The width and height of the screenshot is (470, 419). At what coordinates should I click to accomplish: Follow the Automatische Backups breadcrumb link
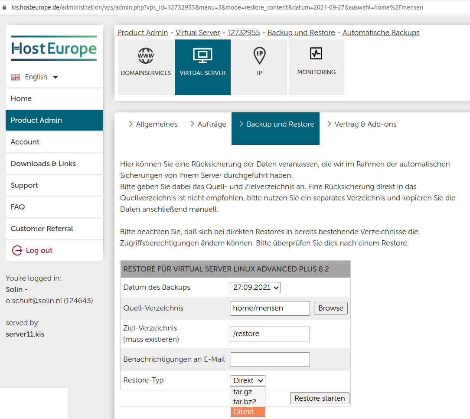pos(381,33)
